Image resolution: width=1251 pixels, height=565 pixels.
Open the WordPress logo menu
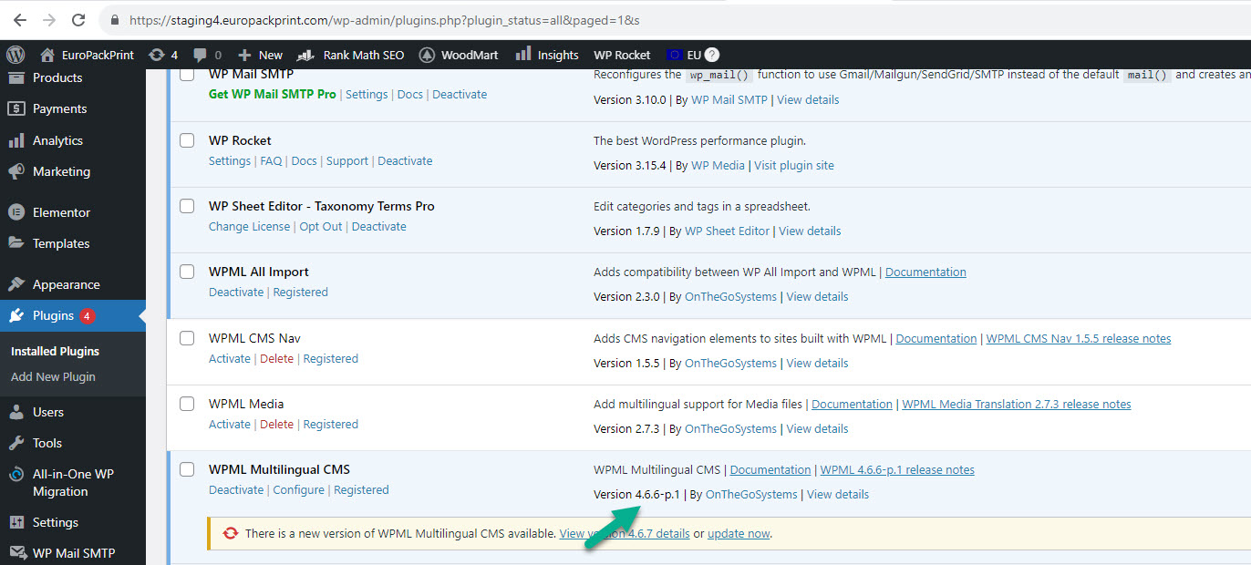17,55
